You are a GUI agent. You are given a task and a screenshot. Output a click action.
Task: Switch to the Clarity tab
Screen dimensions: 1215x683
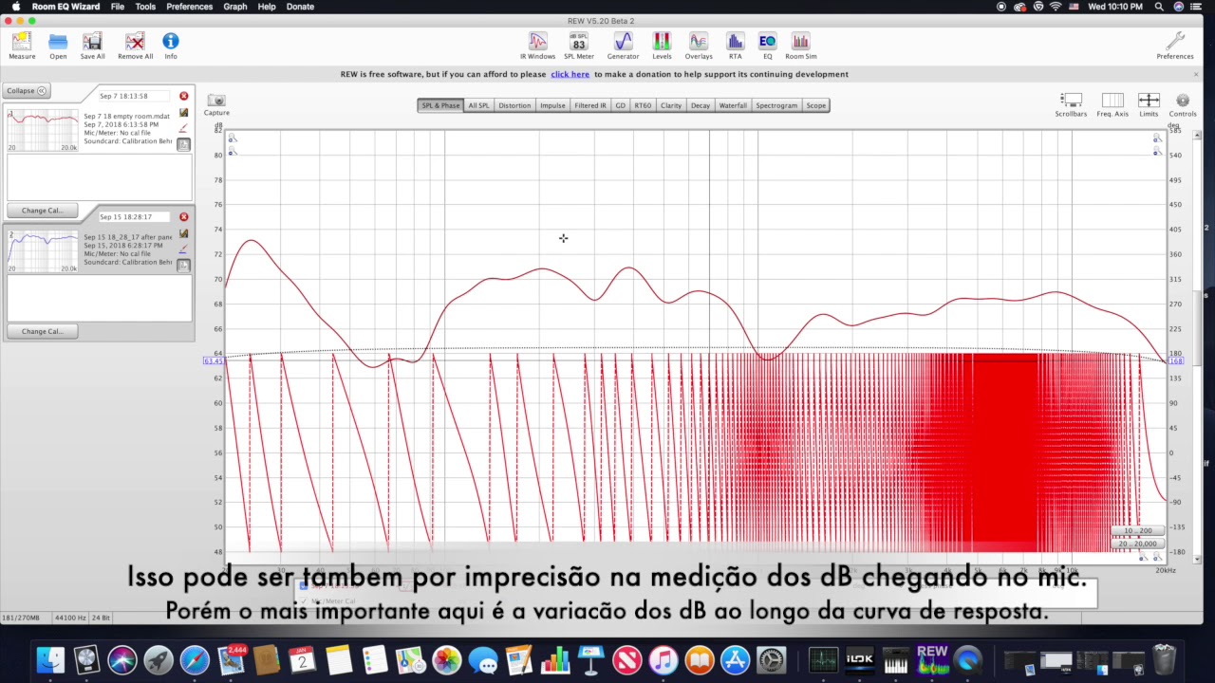pyautogui.click(x=671, y=105)
